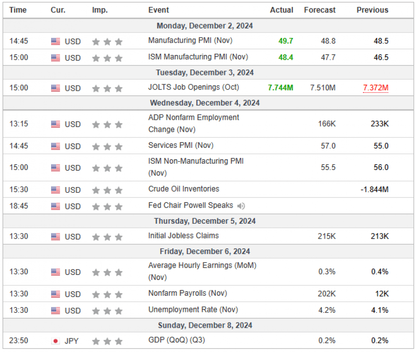The height and width of the screenshot is (352, 416).
Task: Click importance stars for Crude Oil Inventories
Action: pos(107,190)
